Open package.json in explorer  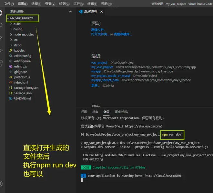[x=23, y=93]
